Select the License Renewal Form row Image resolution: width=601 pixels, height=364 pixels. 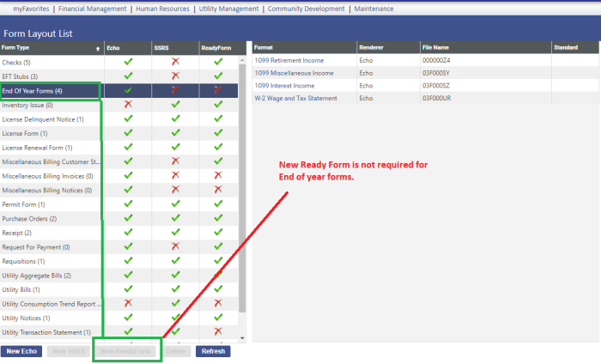[x=38, y=147]
